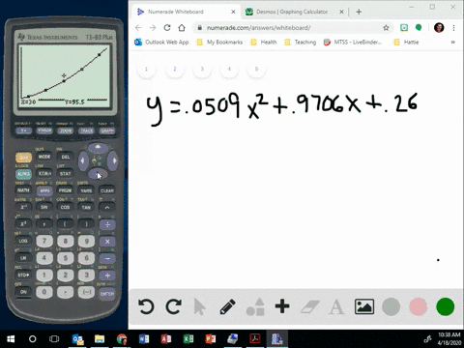Choose the pink color swatch
Viewport: 464px width, 348px height.
tap(419, 306)
